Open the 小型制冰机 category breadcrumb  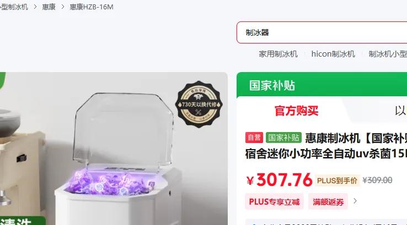13,7
